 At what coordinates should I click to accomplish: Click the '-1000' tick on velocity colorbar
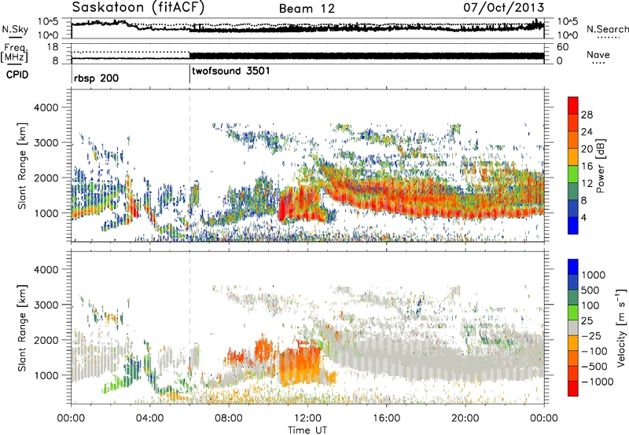coord(597,382)
